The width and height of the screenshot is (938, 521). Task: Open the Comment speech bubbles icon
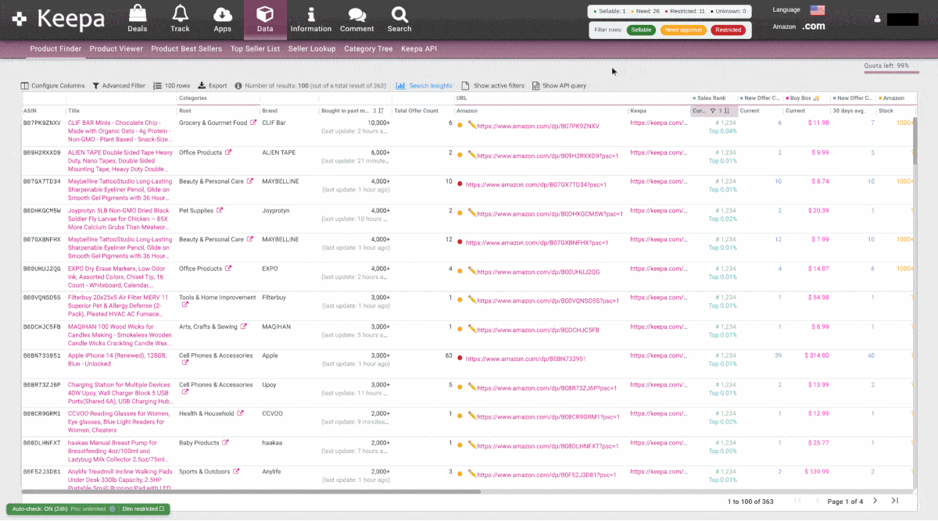click(356, 14)
